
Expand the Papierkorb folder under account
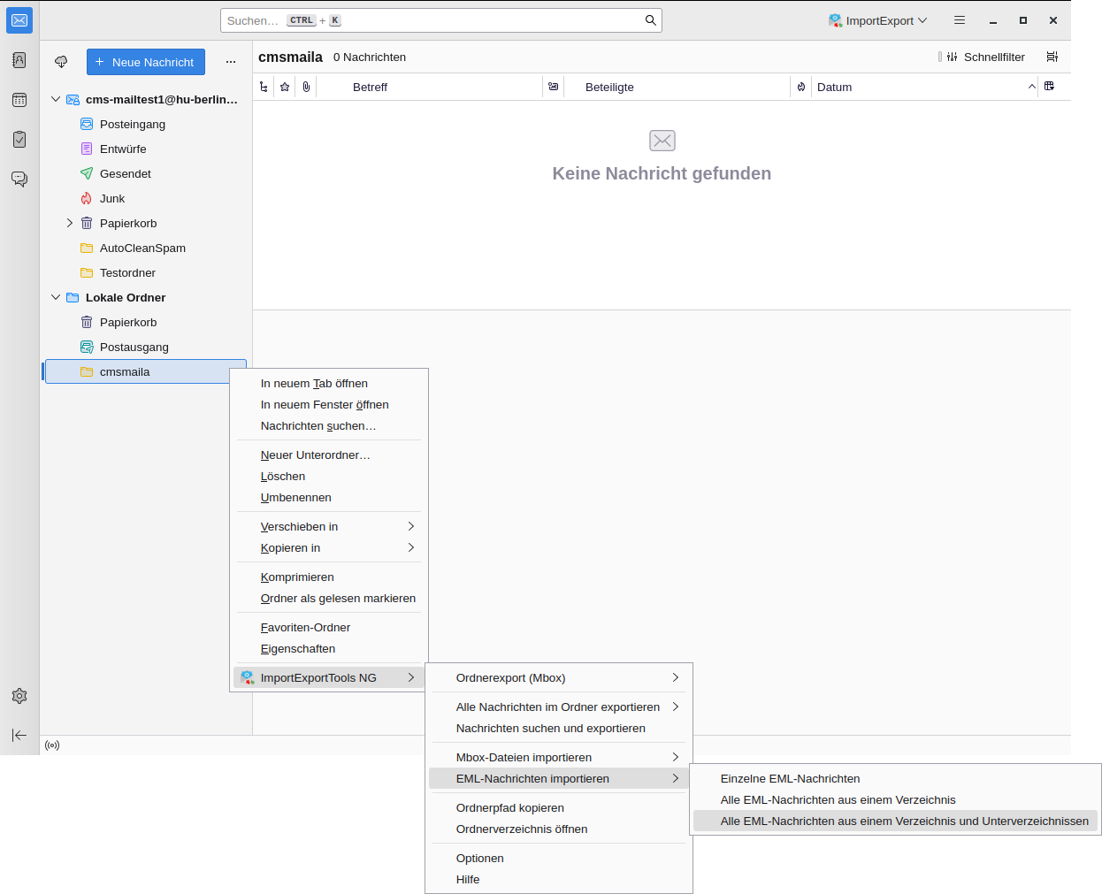[x=70, y=223]
